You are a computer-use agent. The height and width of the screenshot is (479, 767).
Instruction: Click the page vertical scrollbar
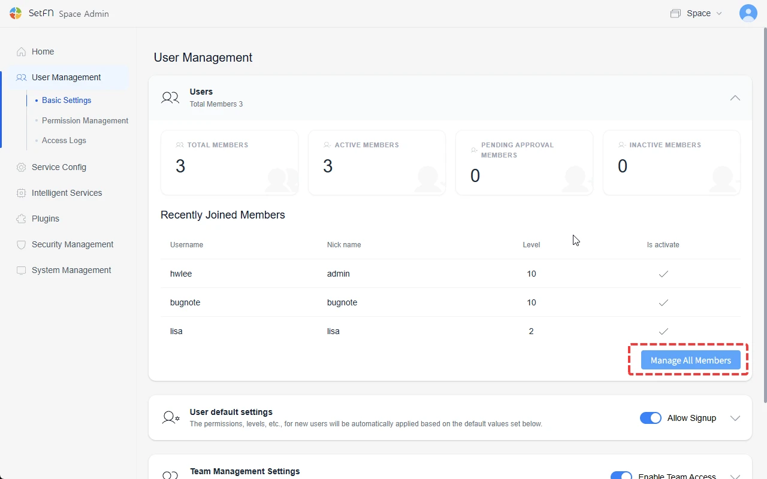765,216
